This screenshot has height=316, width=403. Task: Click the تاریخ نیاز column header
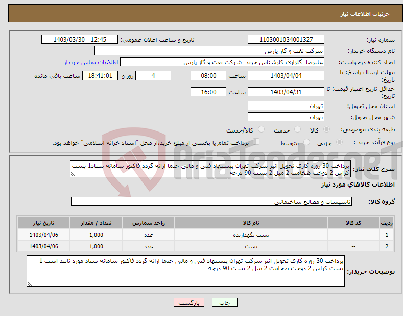[x=44, y=223]
